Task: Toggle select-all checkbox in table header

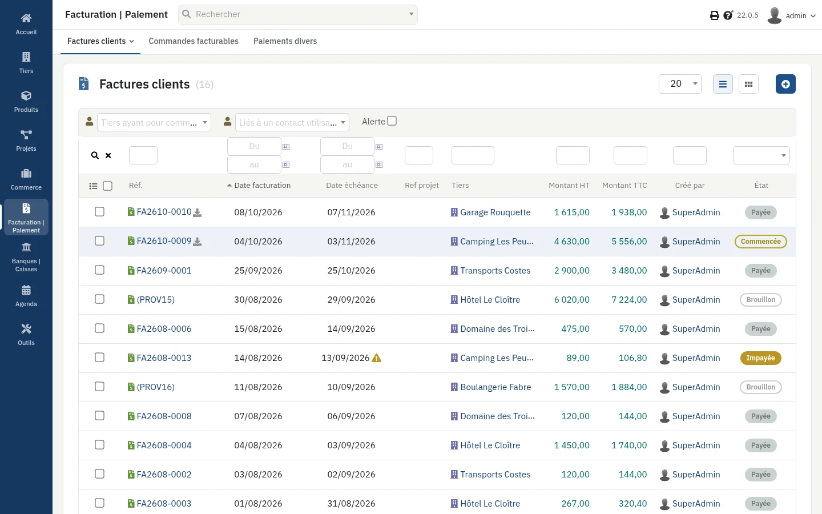Action: 107,186
